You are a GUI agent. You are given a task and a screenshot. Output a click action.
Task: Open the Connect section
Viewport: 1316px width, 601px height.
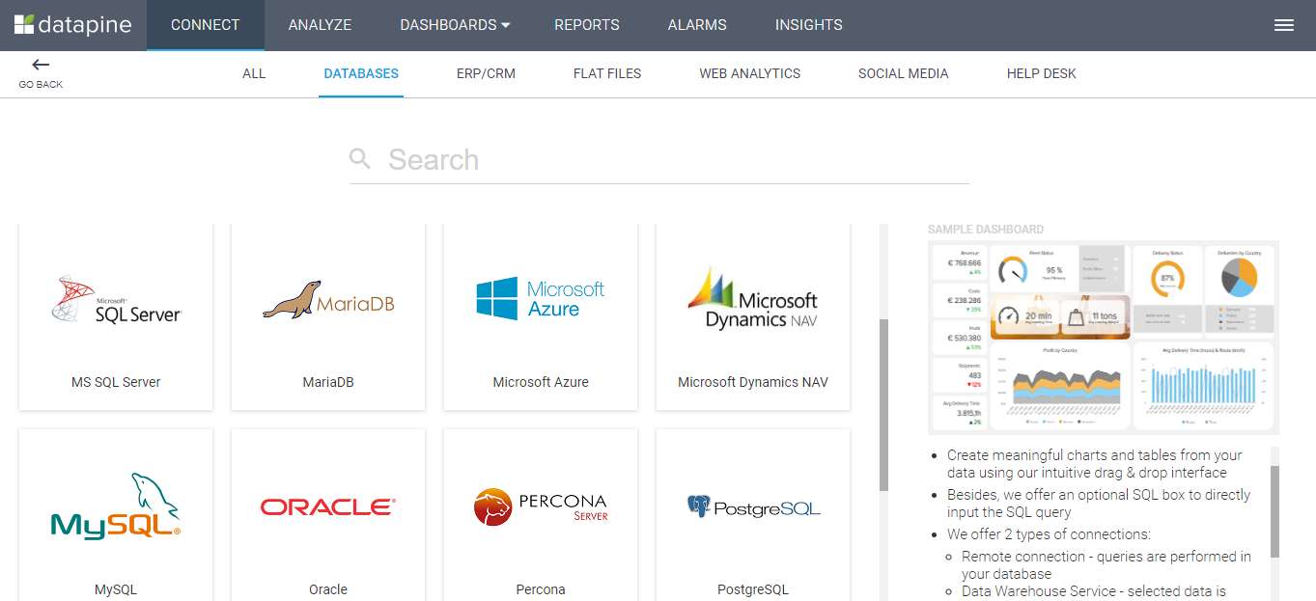coord(206,25)
